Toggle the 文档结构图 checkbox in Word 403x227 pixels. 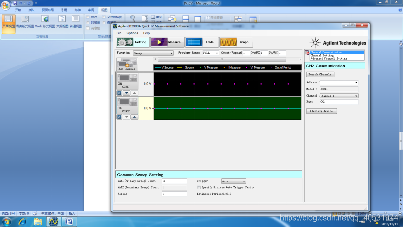[x=104, y=17]
